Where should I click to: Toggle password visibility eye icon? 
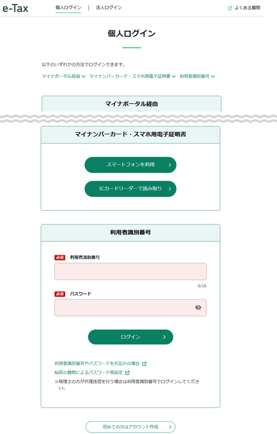tap(198, 308)
